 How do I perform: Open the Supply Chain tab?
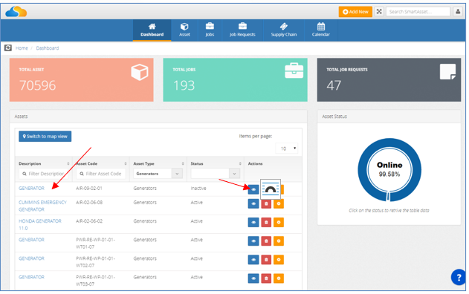coord(284,30)
